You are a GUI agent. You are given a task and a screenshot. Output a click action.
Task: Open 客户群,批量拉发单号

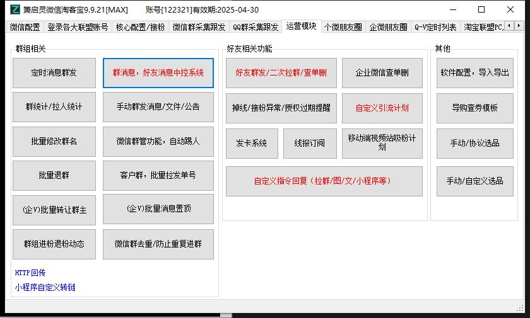point(158,175)
